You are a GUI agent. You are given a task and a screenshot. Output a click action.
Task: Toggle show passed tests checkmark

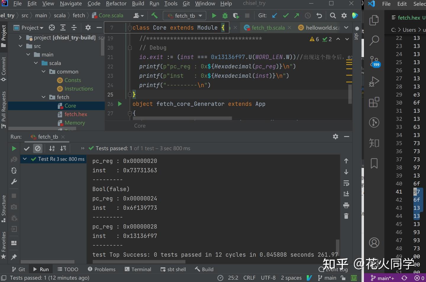(27, 149)
